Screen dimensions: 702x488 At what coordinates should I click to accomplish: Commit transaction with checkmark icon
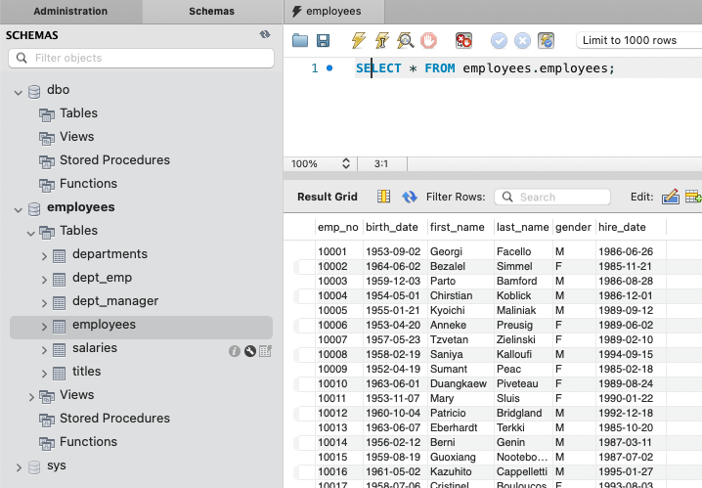coord(499,41)
